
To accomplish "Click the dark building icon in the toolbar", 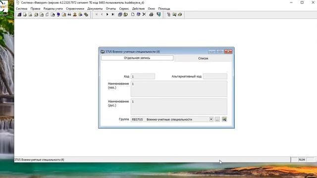I will coord(19,14).
